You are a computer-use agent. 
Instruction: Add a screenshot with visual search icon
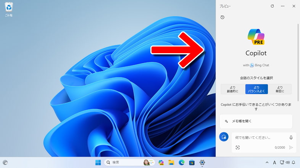click(238, 147)
